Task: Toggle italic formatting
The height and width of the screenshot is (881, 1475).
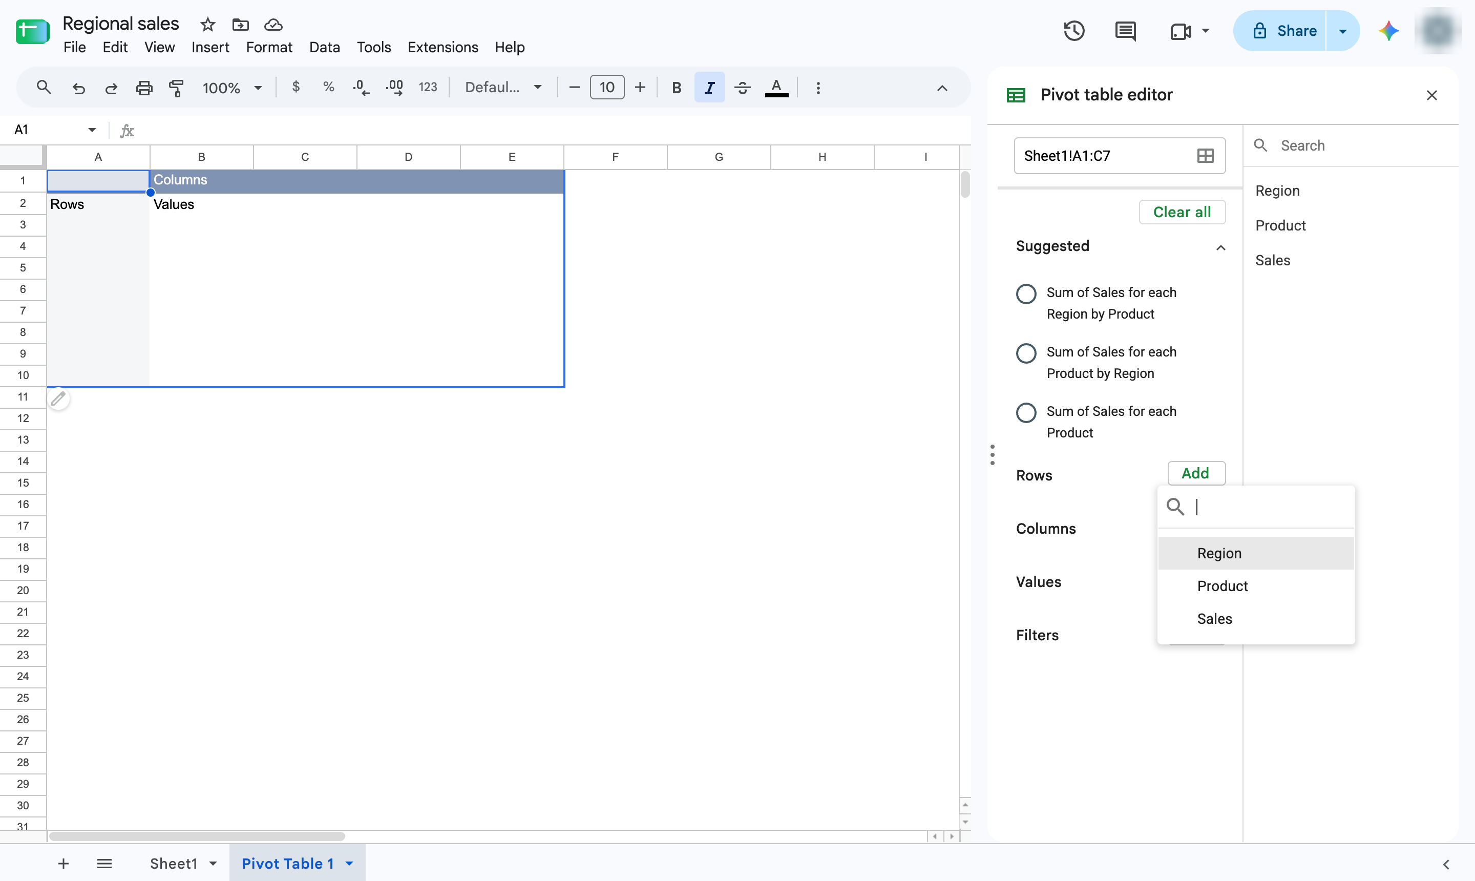Action: [709, 88]
